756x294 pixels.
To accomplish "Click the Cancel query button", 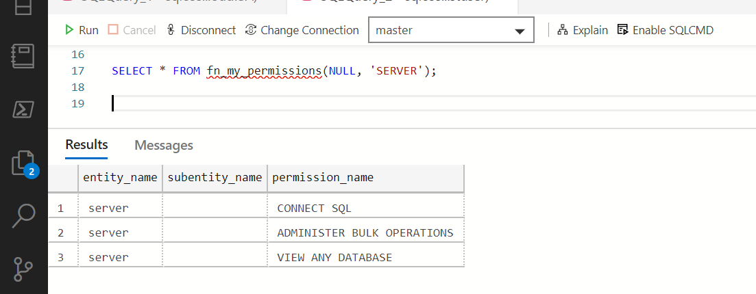I will (132, 30).
